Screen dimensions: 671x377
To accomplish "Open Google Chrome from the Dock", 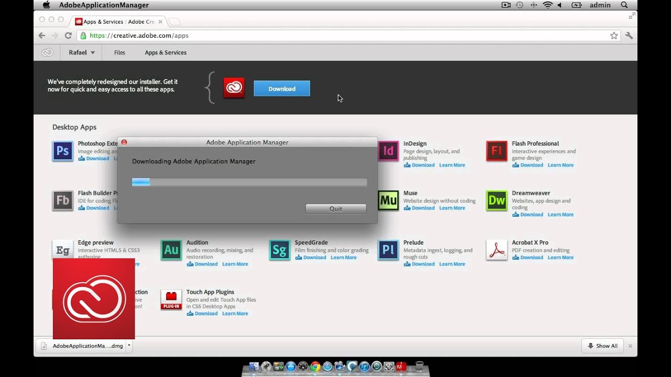I will pos(315,367).
